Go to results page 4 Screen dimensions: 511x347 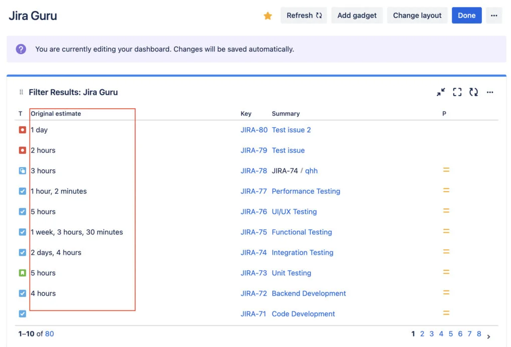[441, 333]
